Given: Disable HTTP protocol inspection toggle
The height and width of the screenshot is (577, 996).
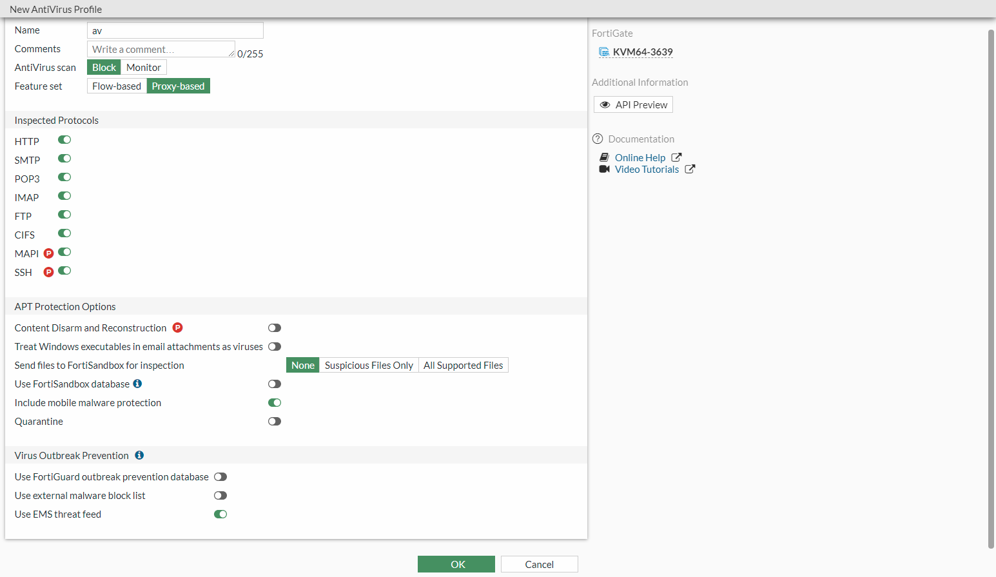Looking at the screenshot, I should pos(64,140).
